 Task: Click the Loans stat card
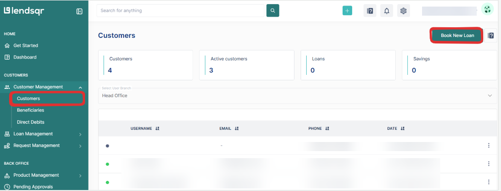[348, 65]
